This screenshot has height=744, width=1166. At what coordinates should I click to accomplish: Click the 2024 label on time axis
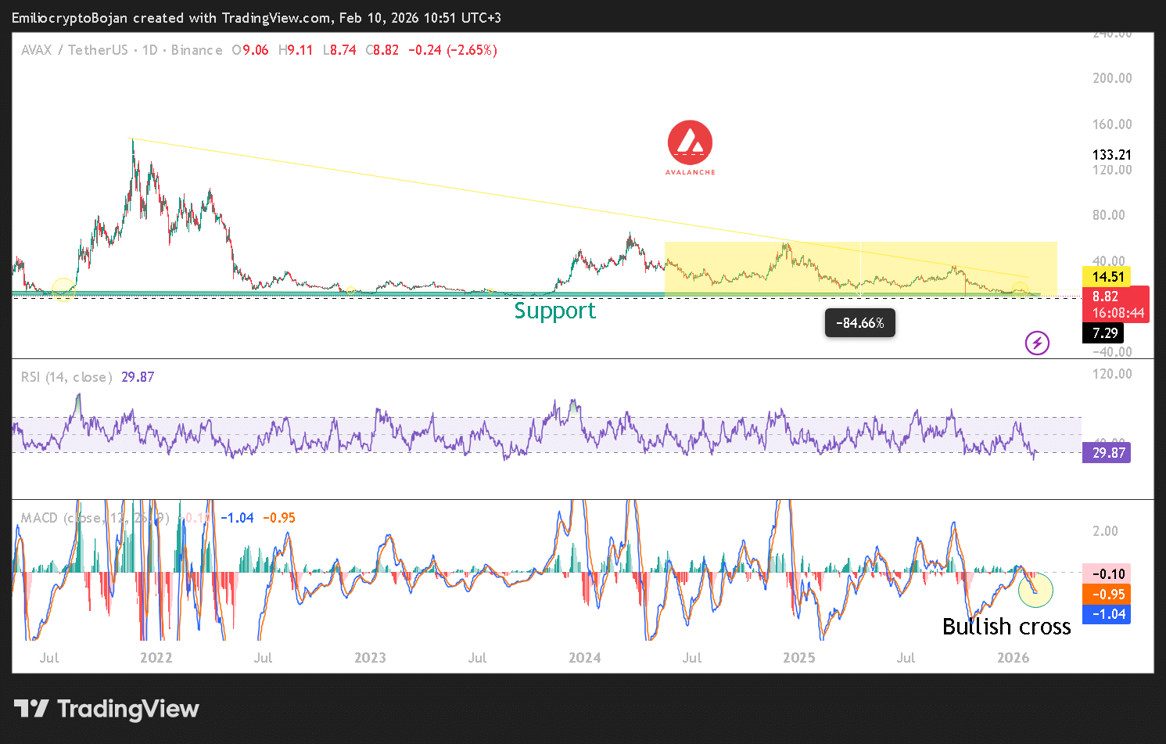[584, 657]
